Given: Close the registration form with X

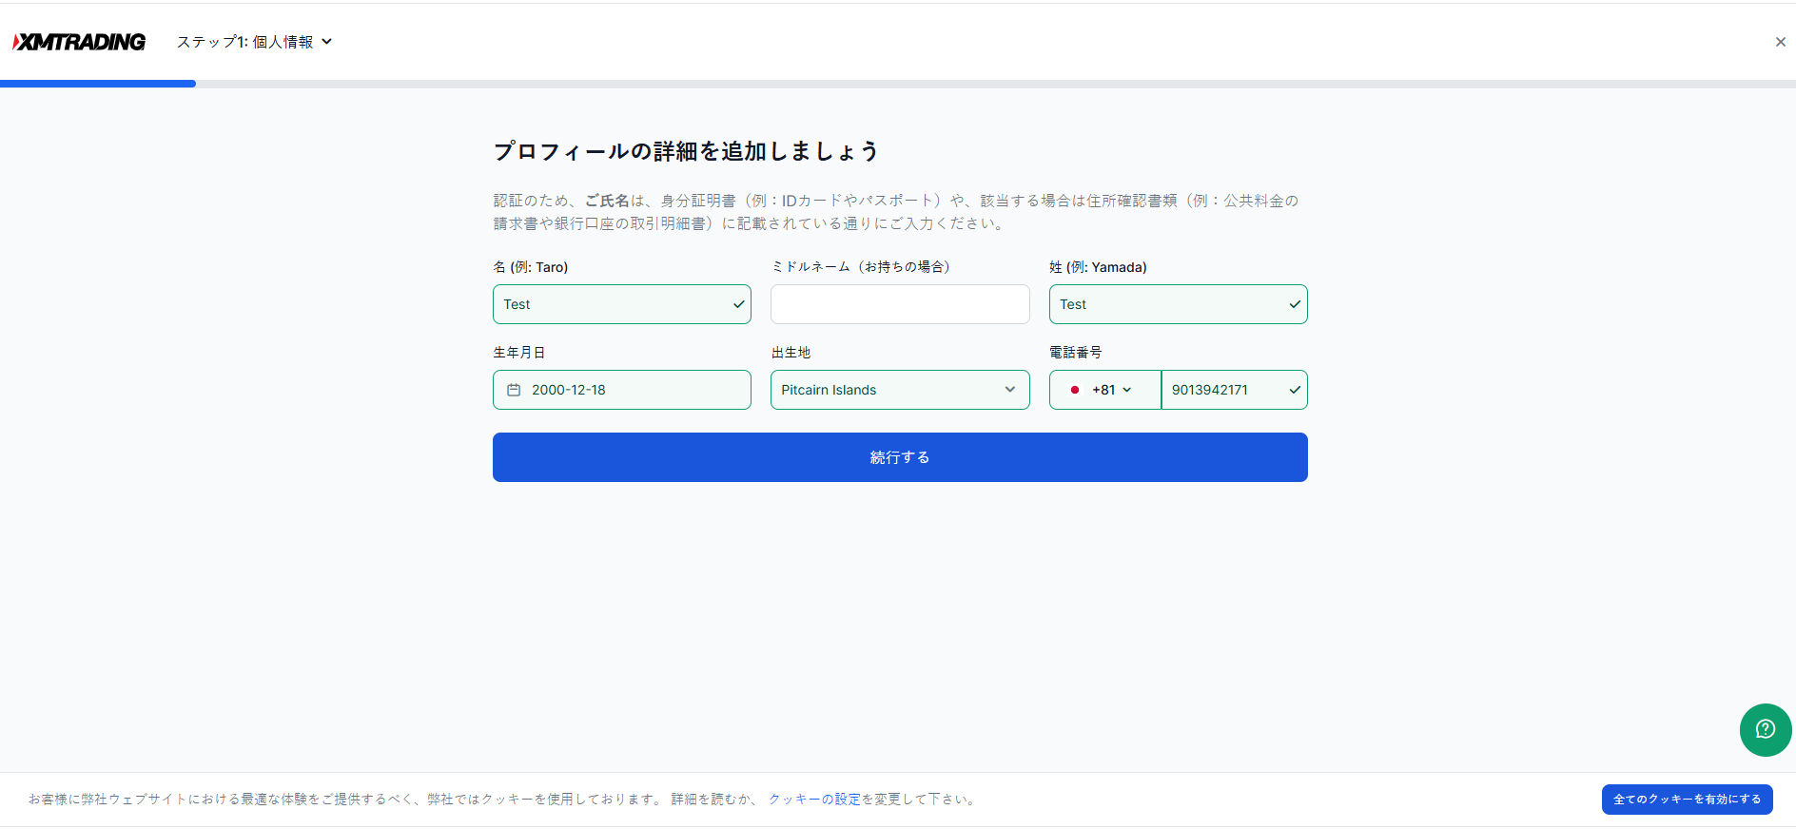Looking at the screenshot, I should pos(1780,42).
